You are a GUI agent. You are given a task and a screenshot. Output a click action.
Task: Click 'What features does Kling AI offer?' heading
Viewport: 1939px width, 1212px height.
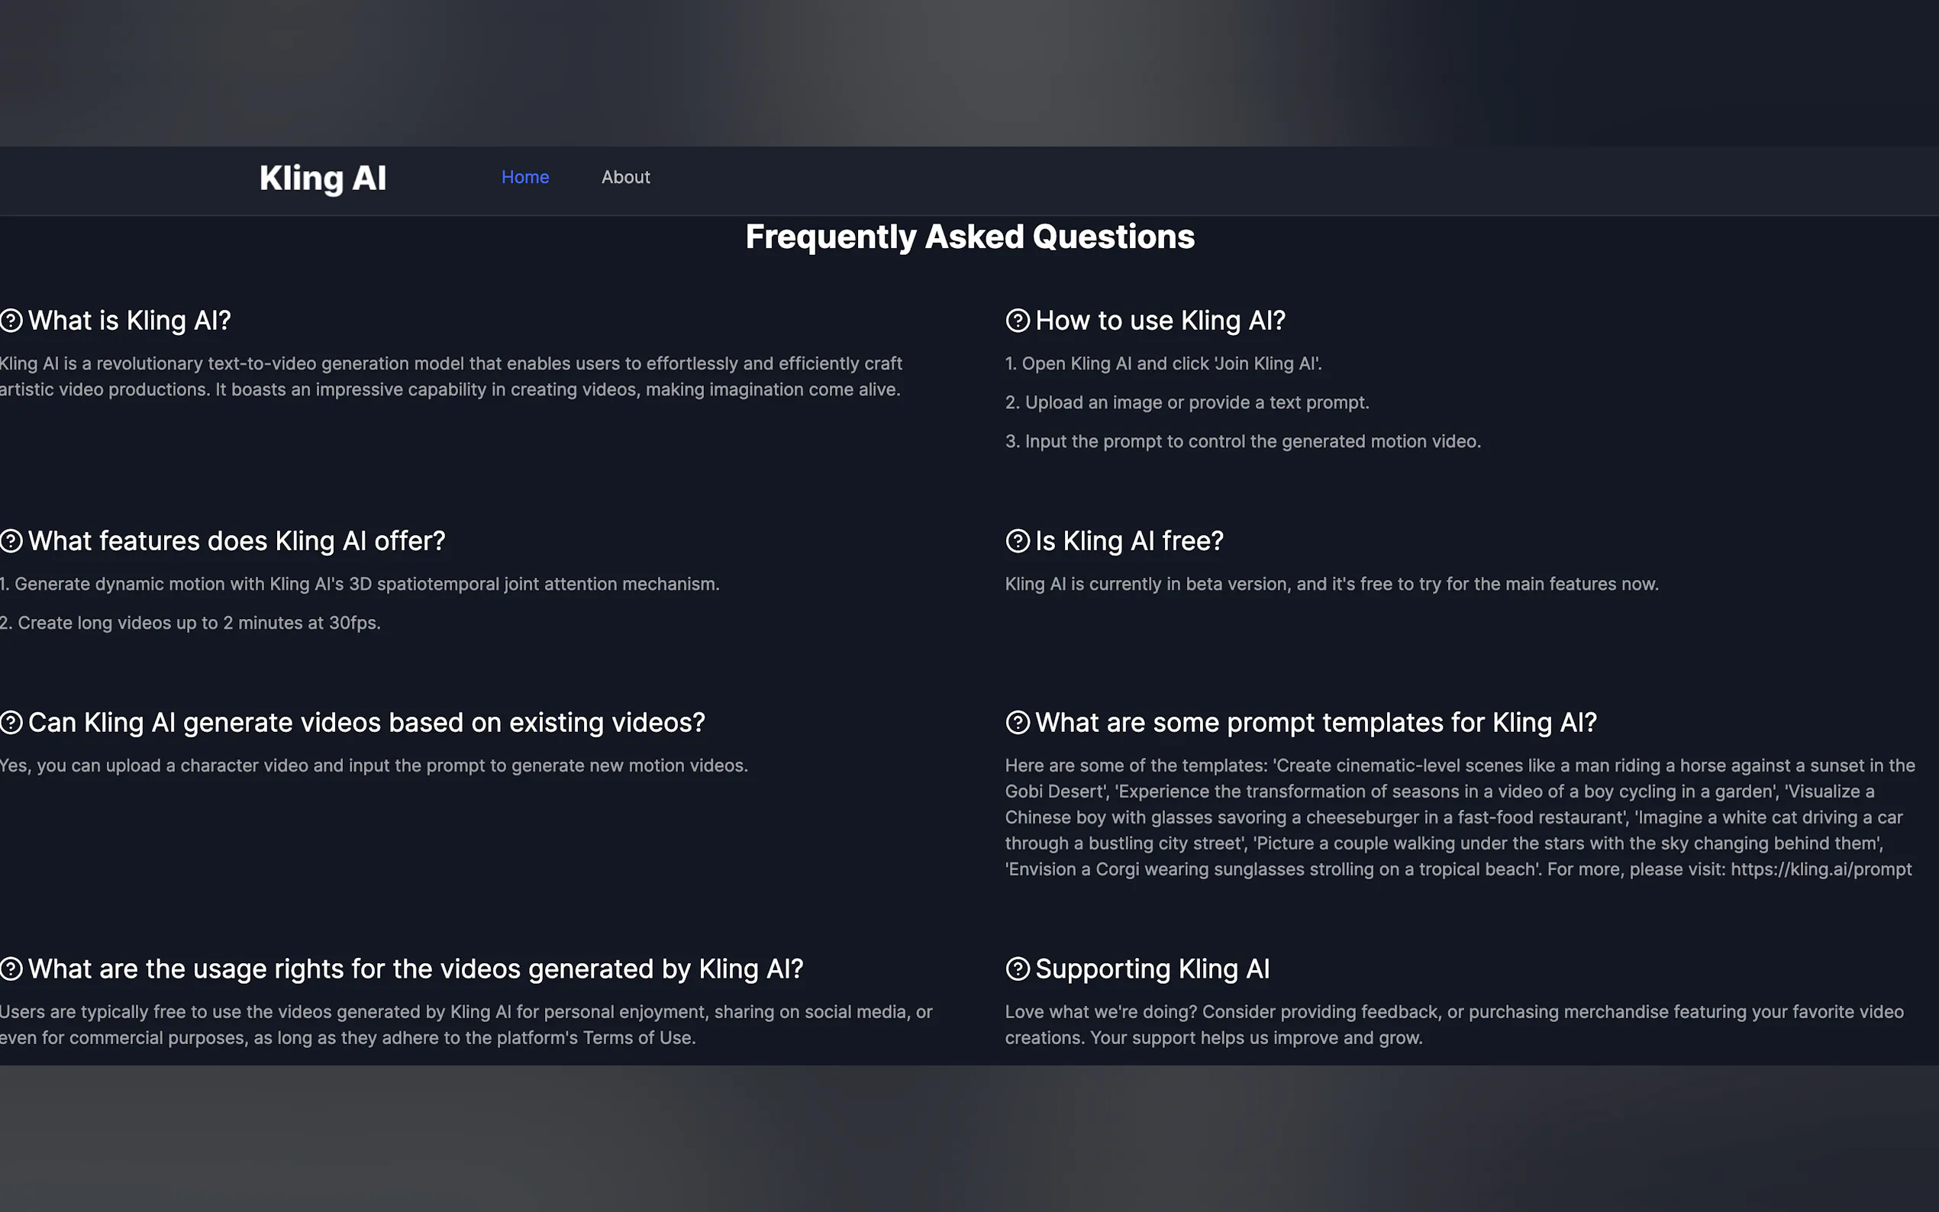coord(237,541)
